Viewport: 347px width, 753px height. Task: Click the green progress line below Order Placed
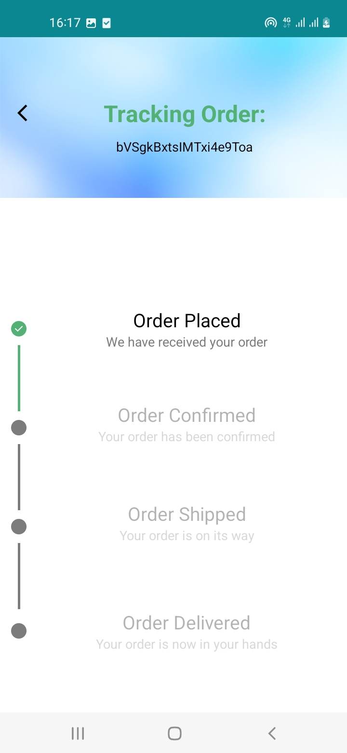coord(19,378)
